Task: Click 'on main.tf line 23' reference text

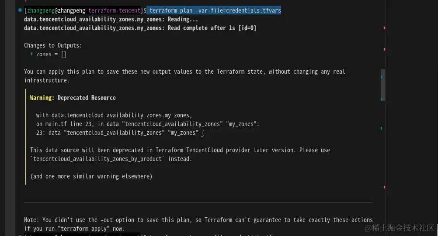Action: click(63, 124)
